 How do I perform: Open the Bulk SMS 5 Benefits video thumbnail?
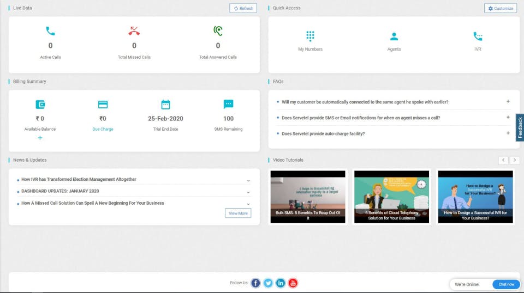308,197
